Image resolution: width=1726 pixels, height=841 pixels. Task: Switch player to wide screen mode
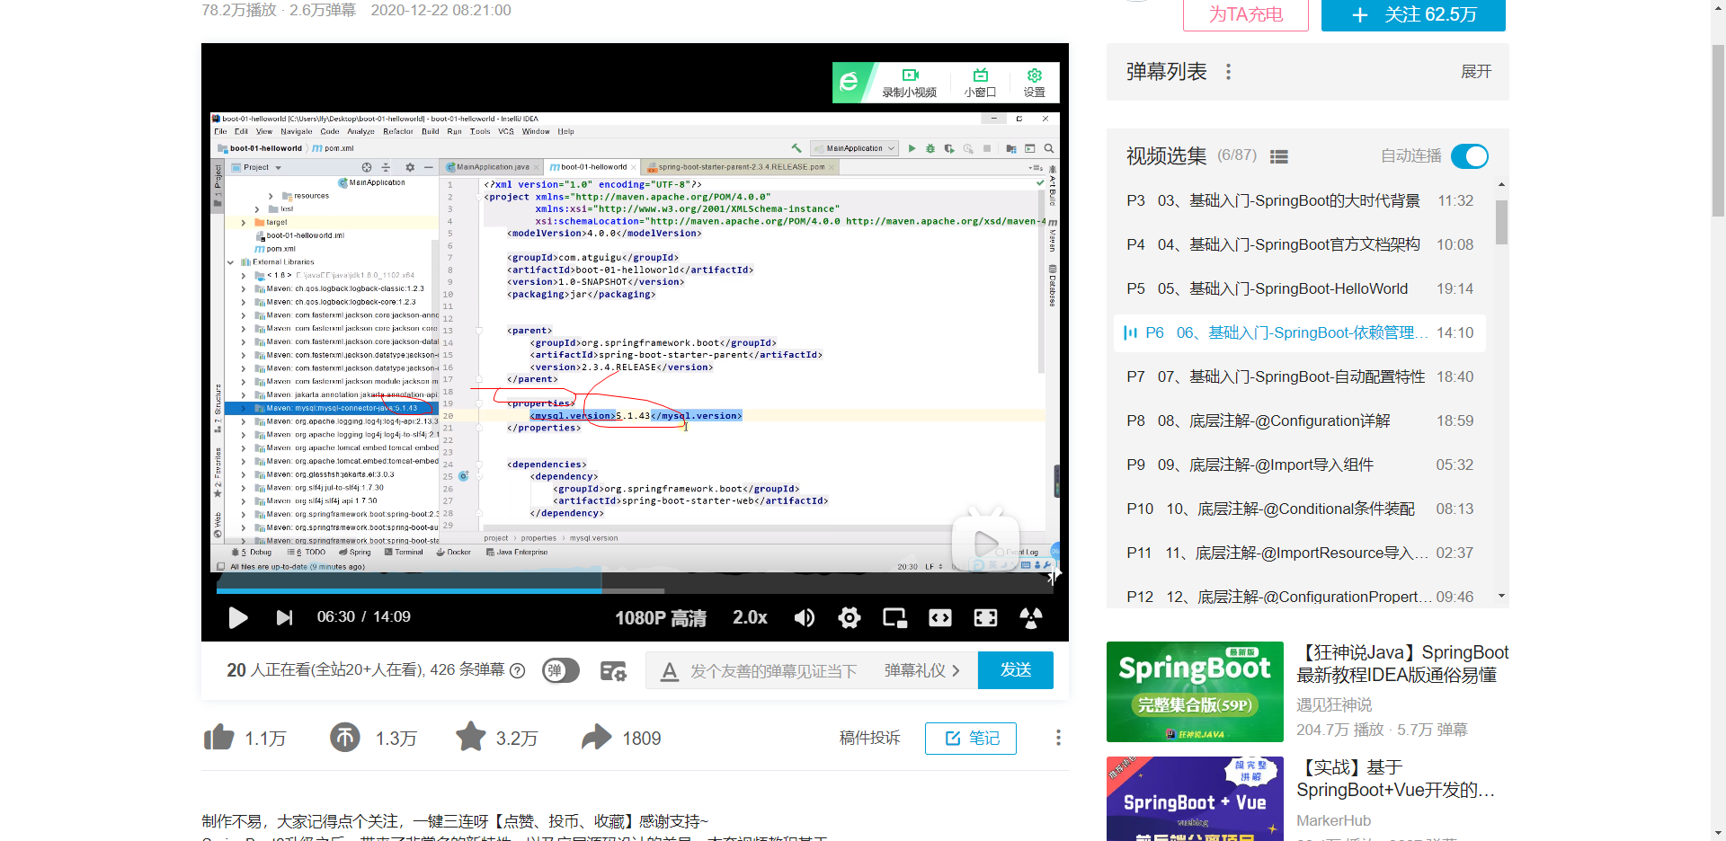[940, 617]
